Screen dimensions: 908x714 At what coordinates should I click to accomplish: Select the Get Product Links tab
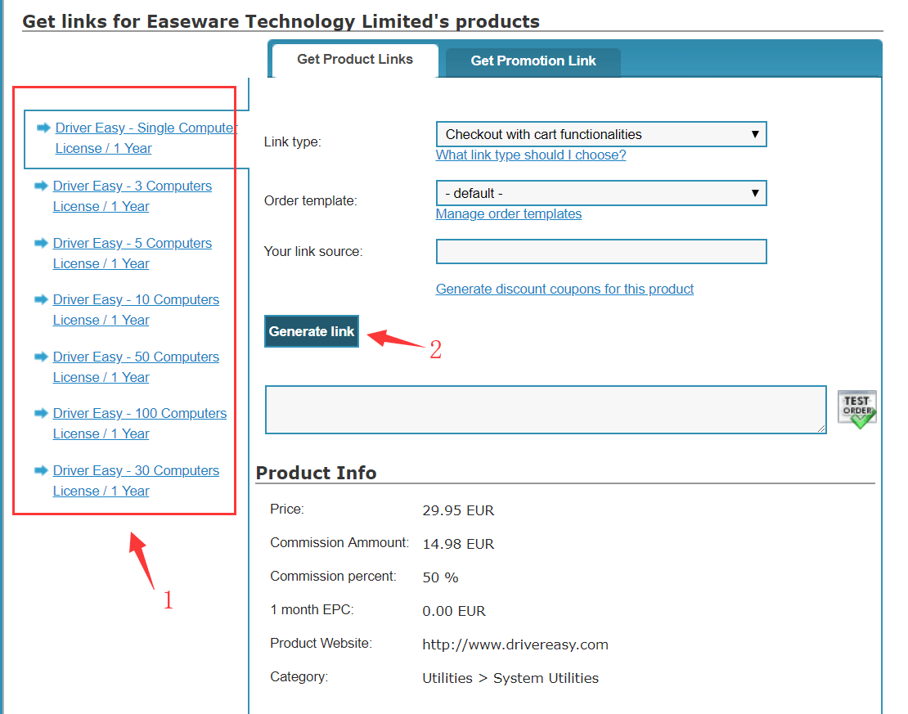click(355, 60)
